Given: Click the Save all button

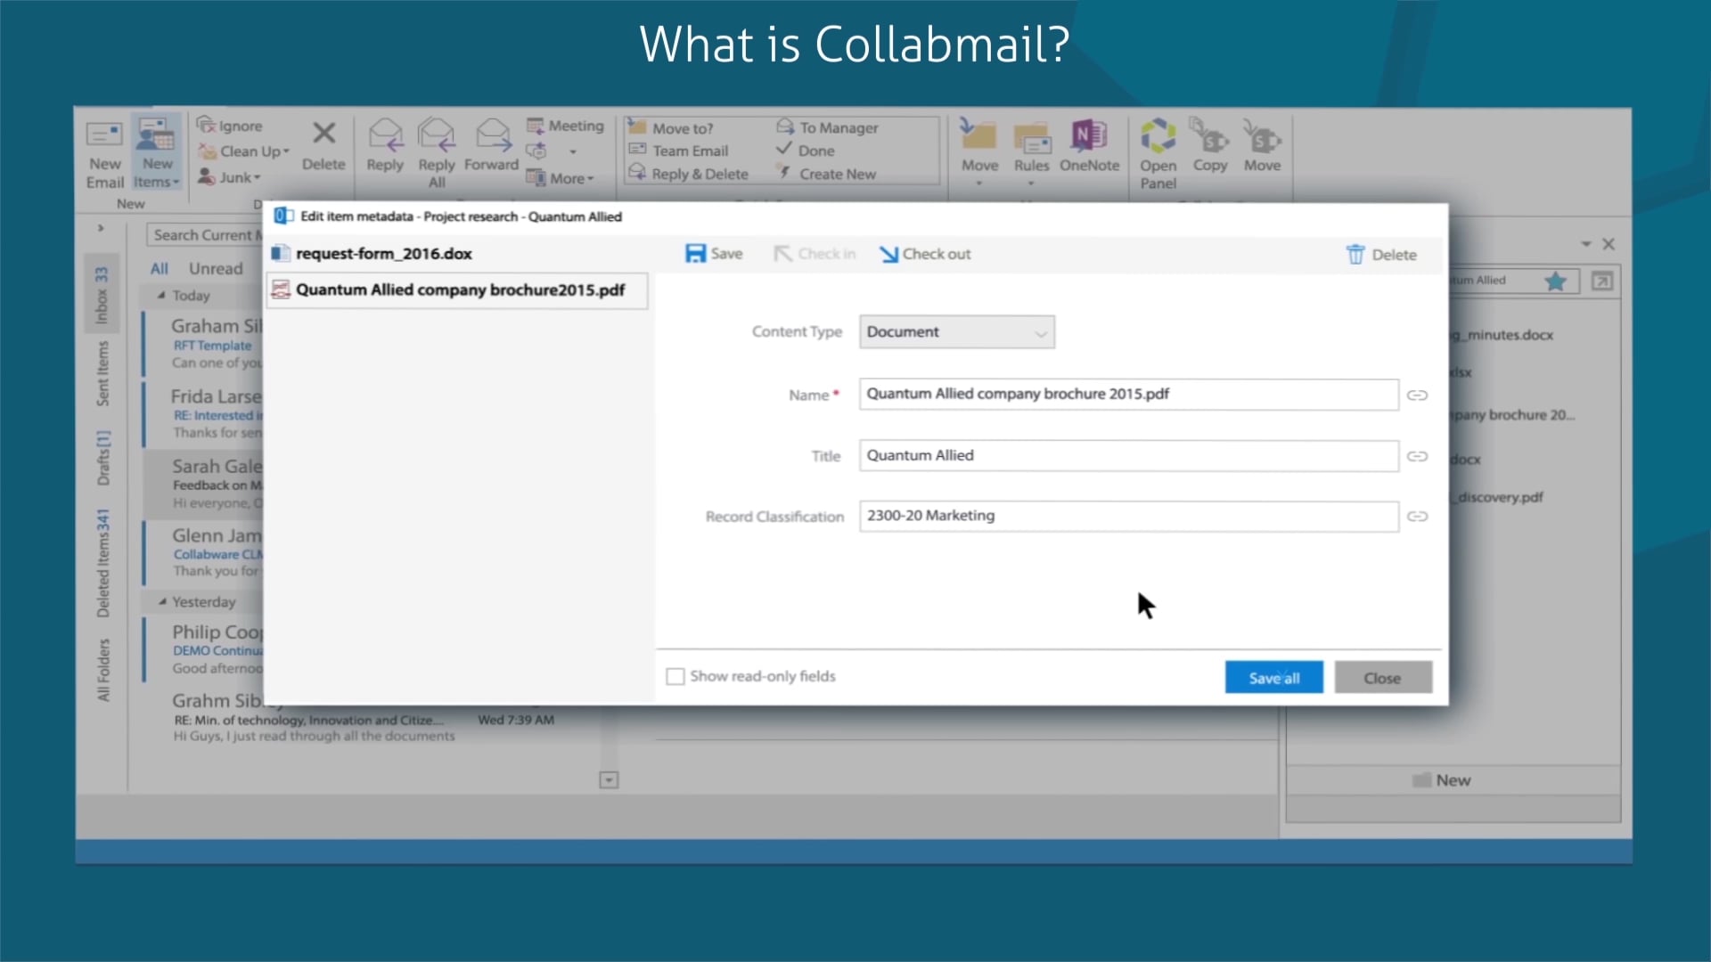Looking at the screenshot, I should click(1273, 678).
